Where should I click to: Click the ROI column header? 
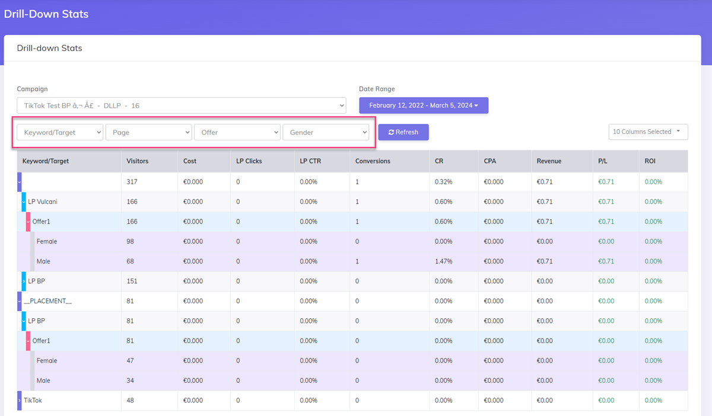pos(650,161)
